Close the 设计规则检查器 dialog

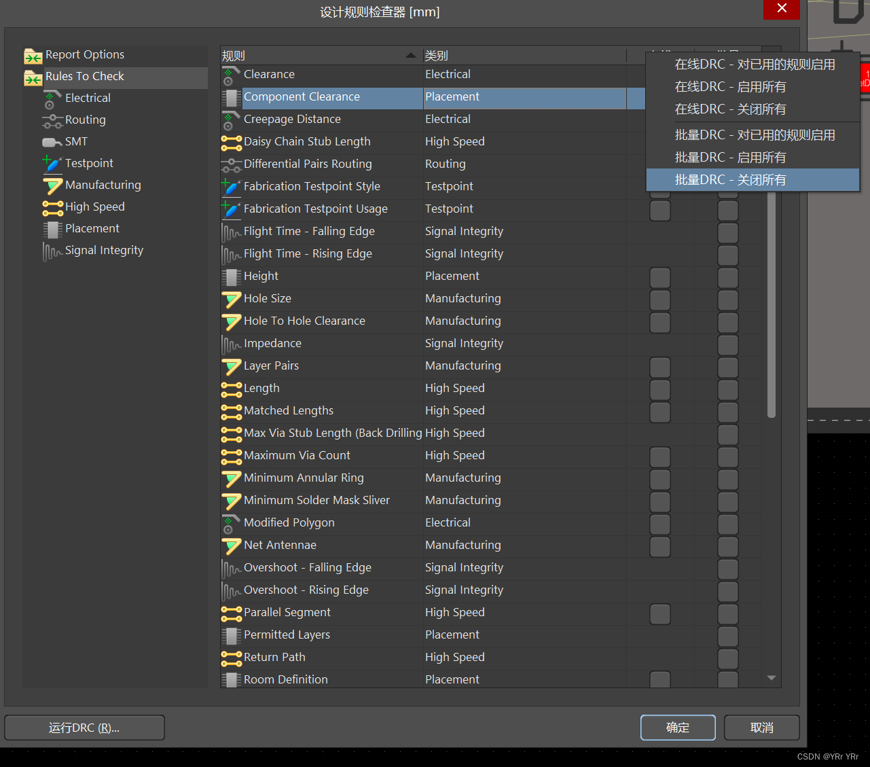782,9
